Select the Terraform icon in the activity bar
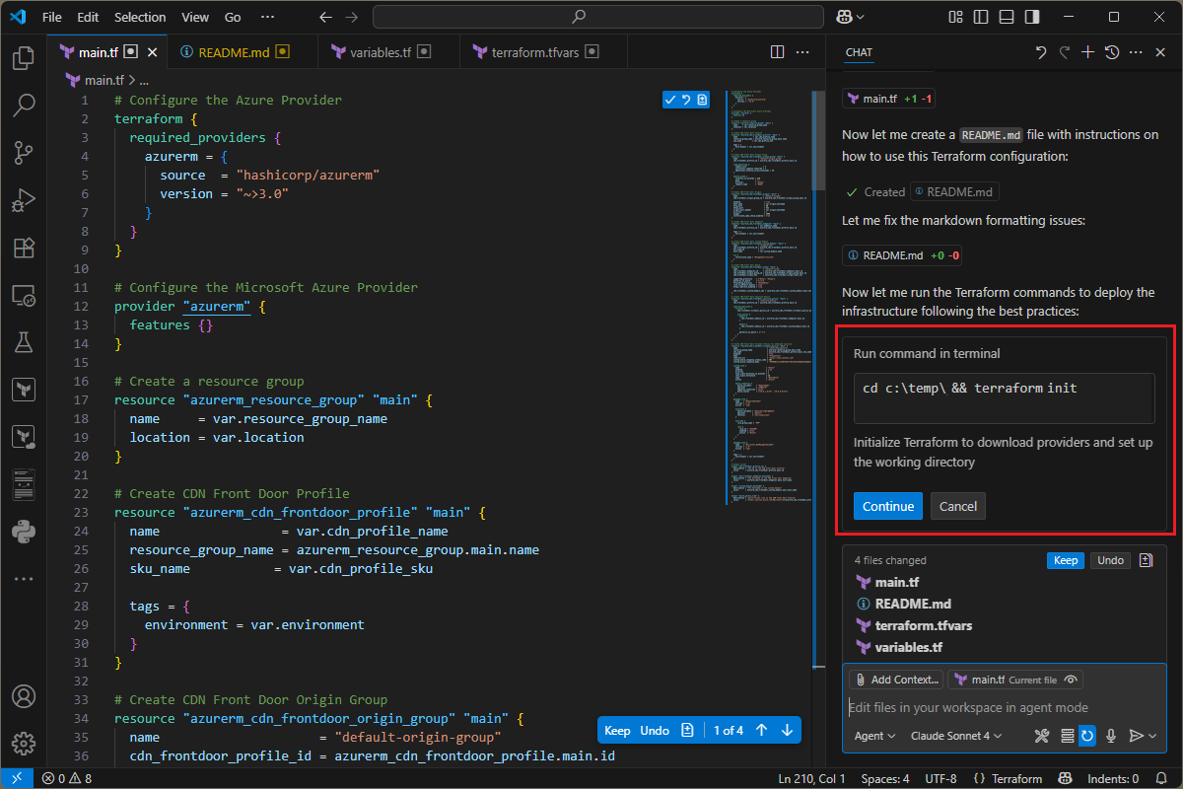This screenshot has width=1183, height=789. (24, 389)
